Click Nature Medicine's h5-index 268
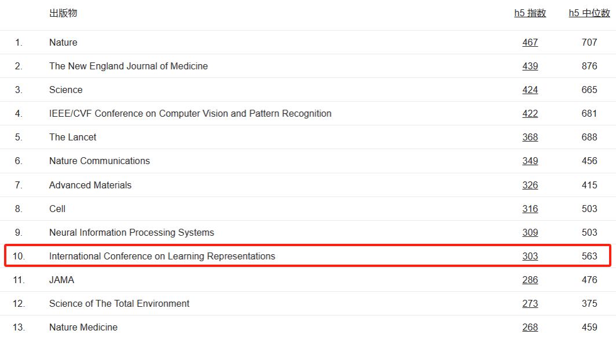 530,327
